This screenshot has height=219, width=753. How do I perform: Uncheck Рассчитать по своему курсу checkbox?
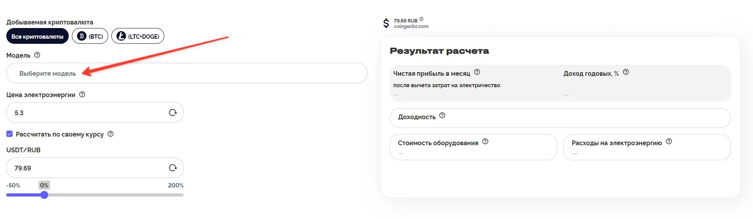click(x=10, y=134)
